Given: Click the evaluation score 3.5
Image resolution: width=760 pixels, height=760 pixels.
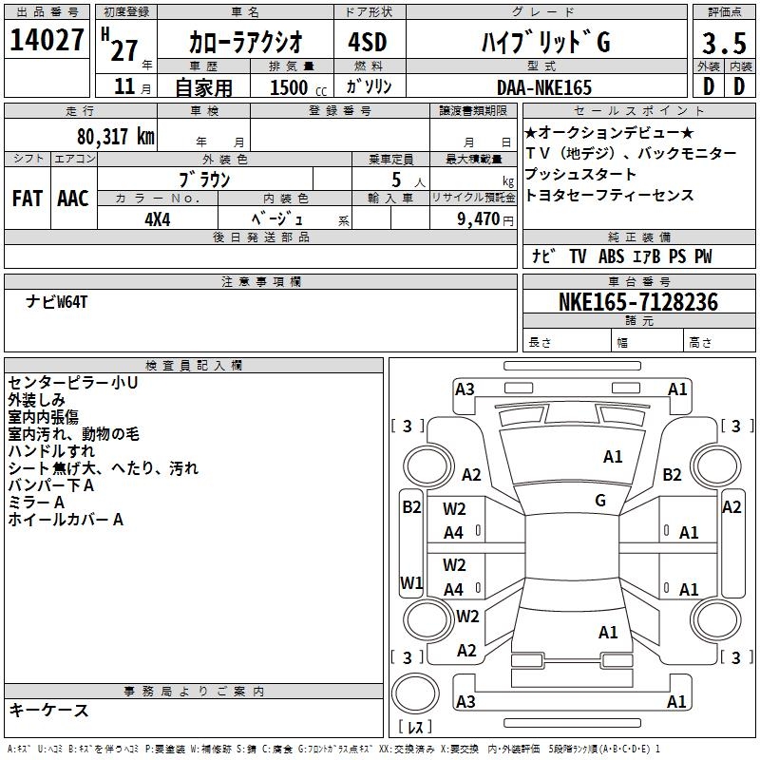Looking at the screenshot, I should point(724,43).
